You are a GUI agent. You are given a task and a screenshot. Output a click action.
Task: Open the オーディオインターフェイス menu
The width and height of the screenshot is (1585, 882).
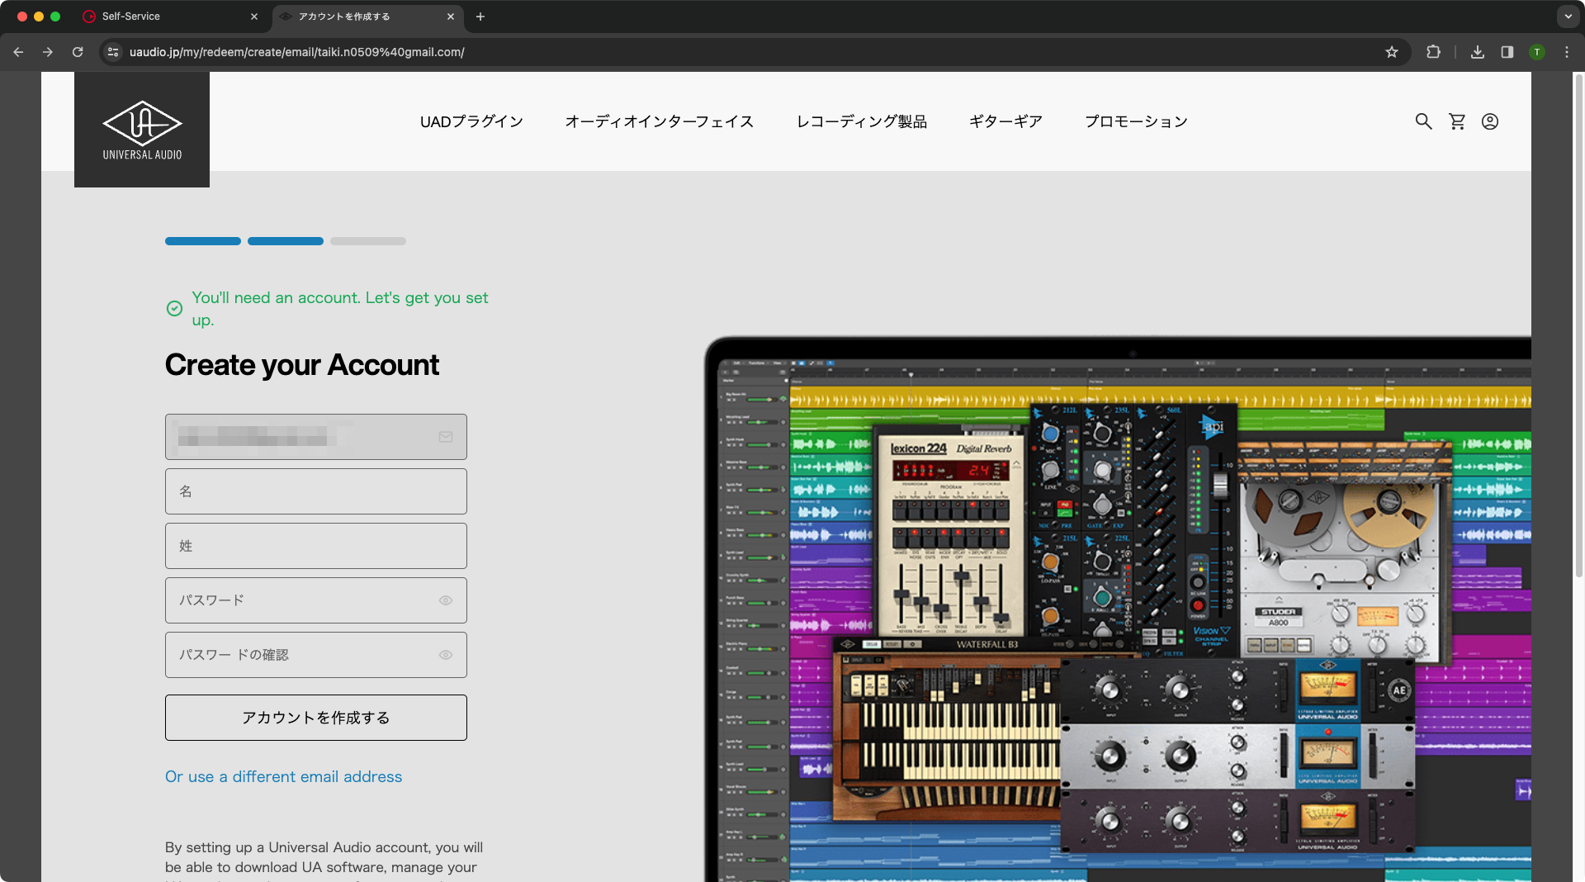pyautogui.click(x=659, y=121)
